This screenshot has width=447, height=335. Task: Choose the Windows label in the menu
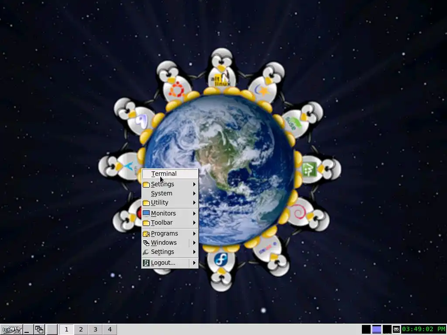[x=164, y=243]
